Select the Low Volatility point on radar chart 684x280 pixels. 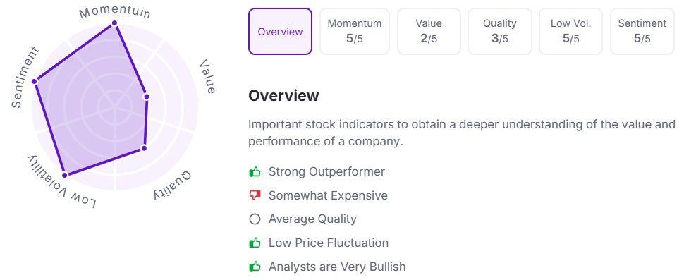coord(65,175)
